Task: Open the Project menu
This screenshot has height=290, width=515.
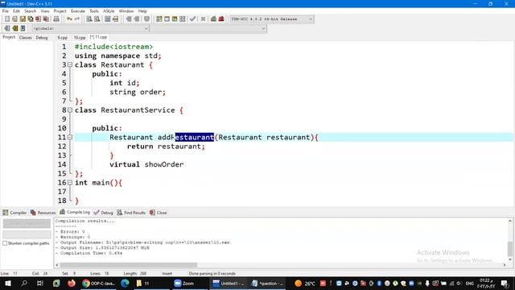Action: tap(60, 10)
